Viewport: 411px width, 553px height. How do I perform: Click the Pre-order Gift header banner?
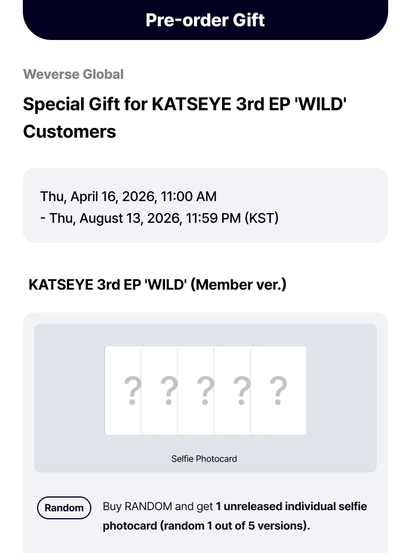(x=205, y=20)
